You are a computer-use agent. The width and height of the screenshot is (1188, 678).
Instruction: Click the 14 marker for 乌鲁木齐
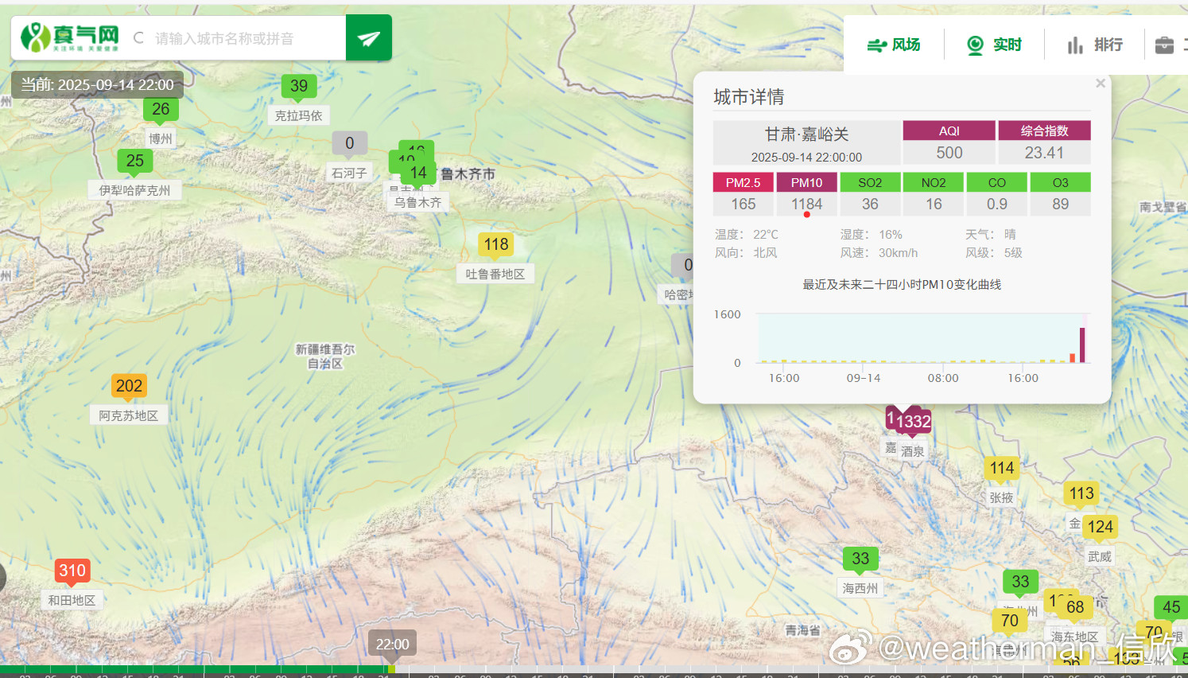click(418, 173)
